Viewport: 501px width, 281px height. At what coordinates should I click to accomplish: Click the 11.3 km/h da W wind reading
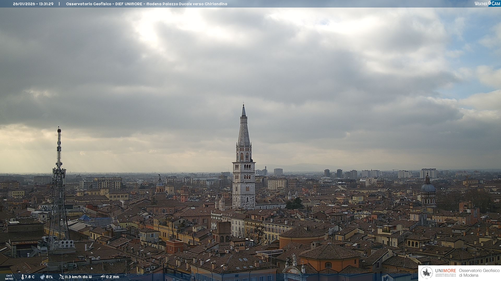78,277
